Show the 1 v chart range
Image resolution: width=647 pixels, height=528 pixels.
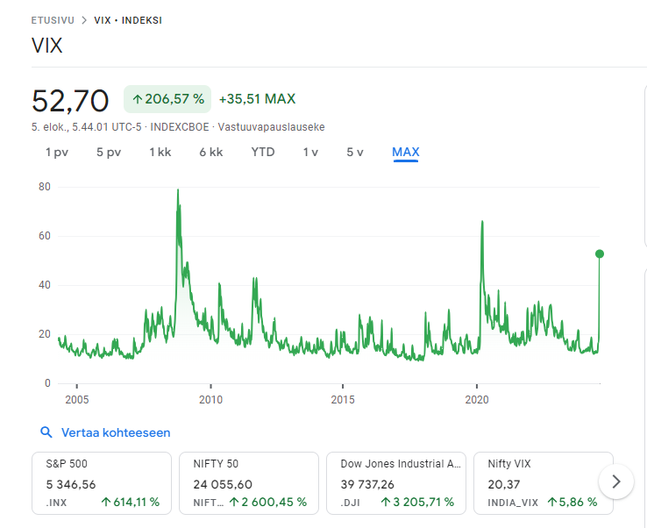click(310, 153)
